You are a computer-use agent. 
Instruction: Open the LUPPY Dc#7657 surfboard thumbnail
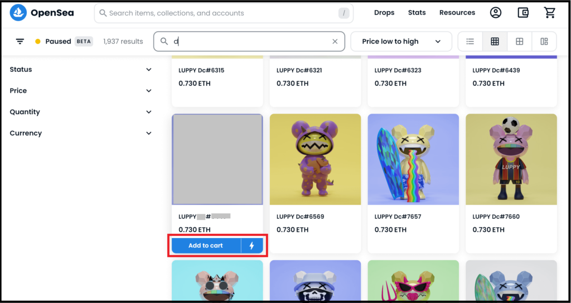click(x=413, y=159)
